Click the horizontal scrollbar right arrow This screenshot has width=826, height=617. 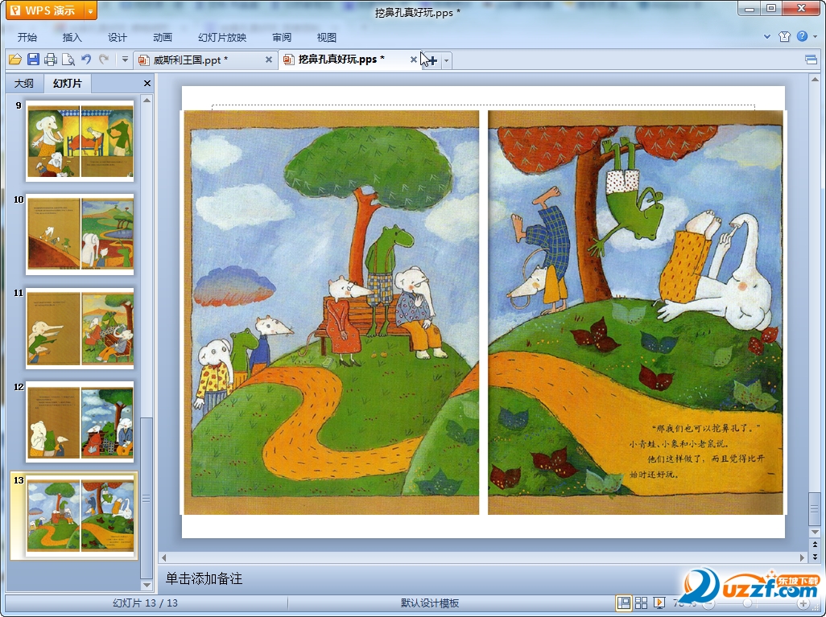(x=803, y=557)
